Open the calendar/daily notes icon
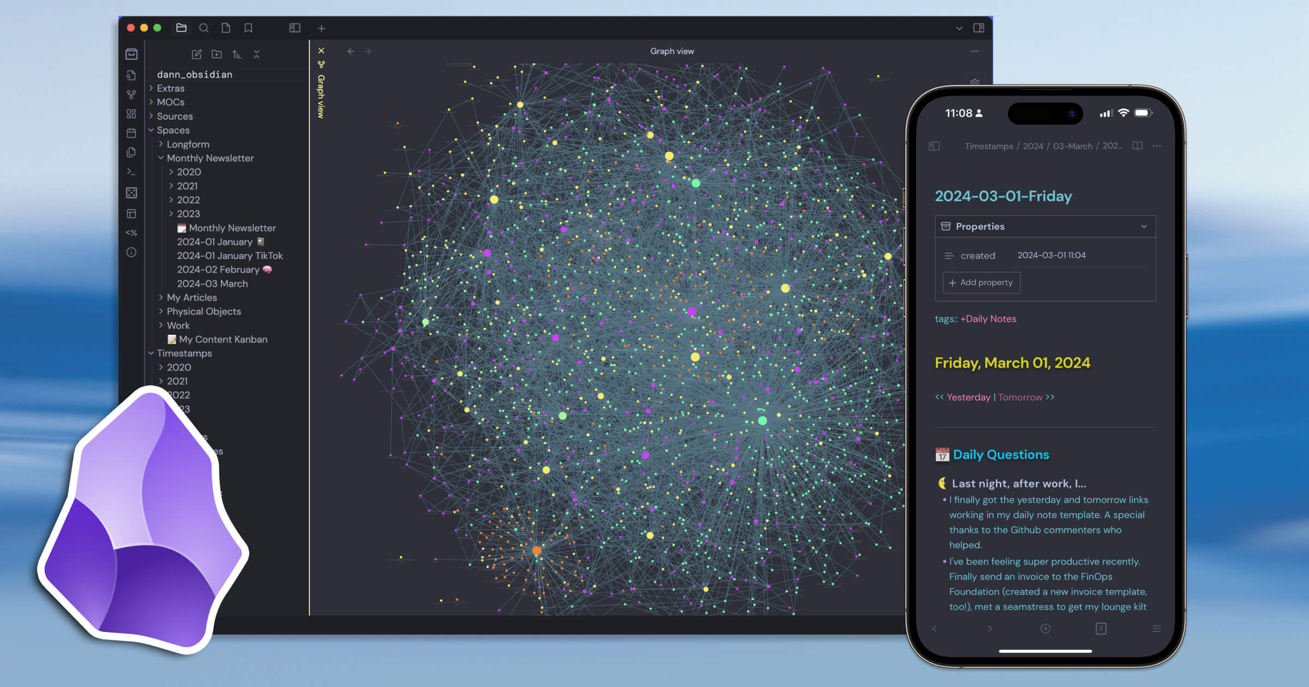 click(x=131, y=133)
